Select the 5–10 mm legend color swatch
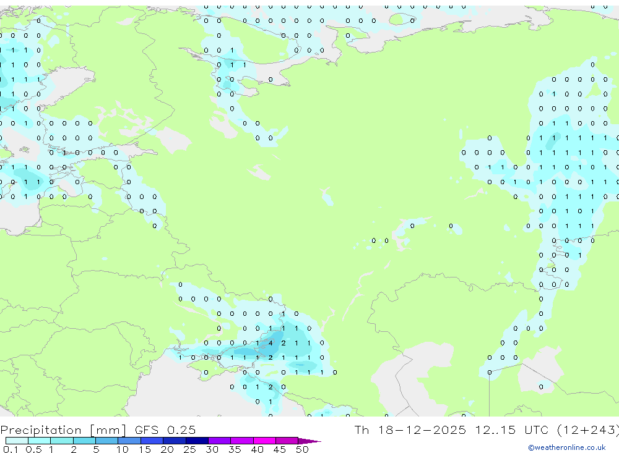This screenshot has height=453, width=619. tap(107, 441)
